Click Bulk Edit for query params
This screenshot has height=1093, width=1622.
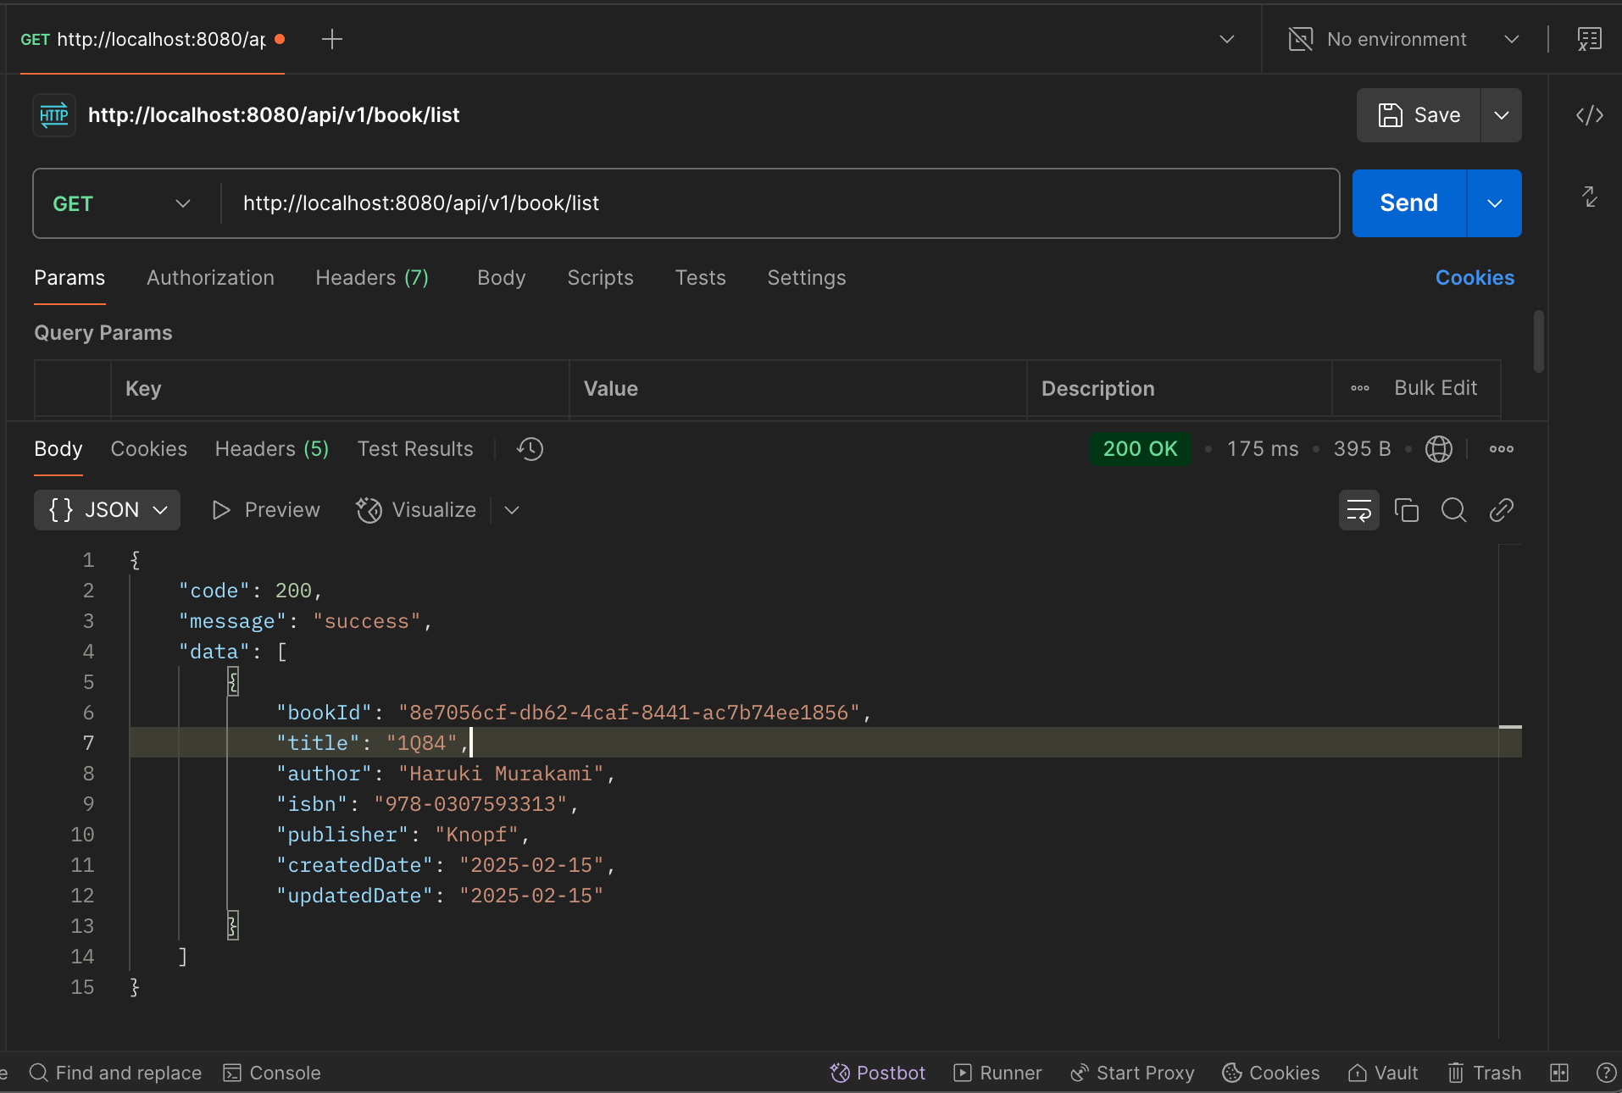(x=1436, y=388)
